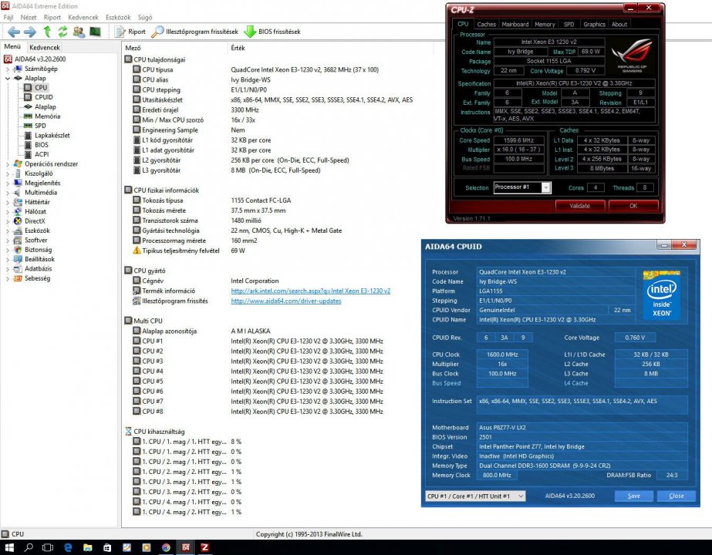
Task: Open Windows Start button on taskbar
Action: pos(9,548)
